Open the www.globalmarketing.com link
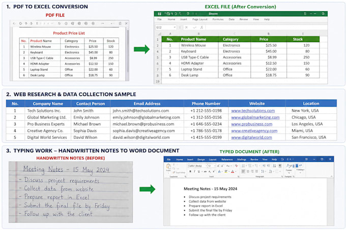This screenshot has width=346, height=230. click(255, 117)
